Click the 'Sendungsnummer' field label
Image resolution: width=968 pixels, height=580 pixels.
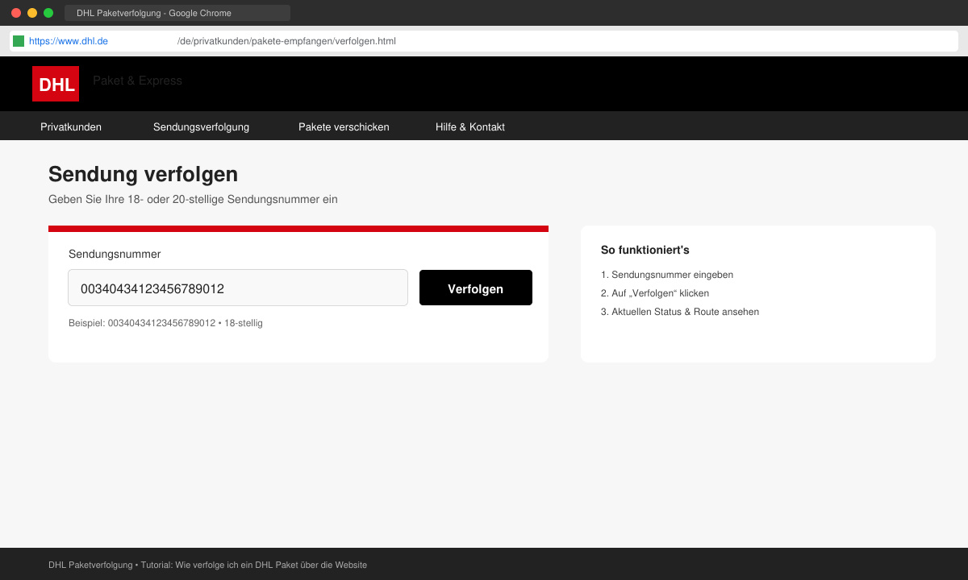click(x=115, y=254)
